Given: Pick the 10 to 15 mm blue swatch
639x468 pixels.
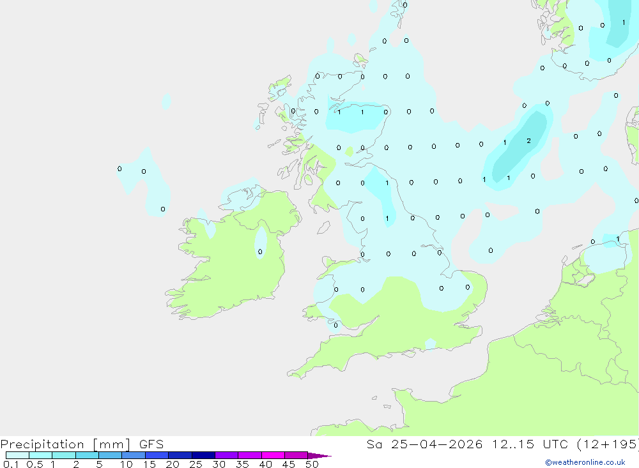Looking at the screenshot, I should pos(134,455).
